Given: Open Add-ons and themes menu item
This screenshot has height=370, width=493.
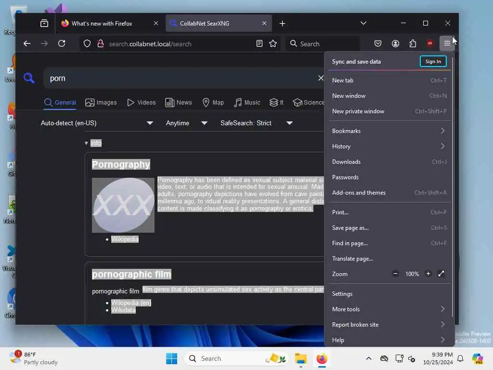Looking at the screenshot, I should click(389, 193).
